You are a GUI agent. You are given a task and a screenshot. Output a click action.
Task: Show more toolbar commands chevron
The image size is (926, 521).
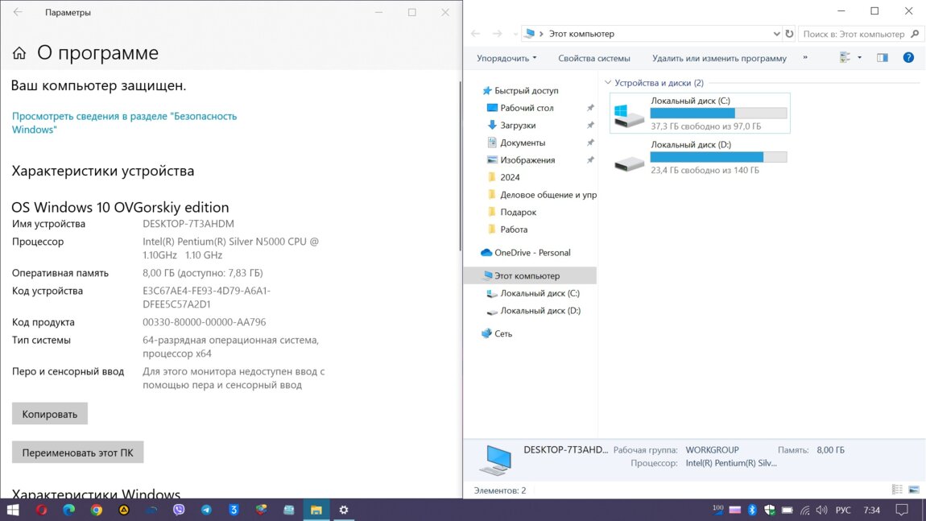coord(805,57)
